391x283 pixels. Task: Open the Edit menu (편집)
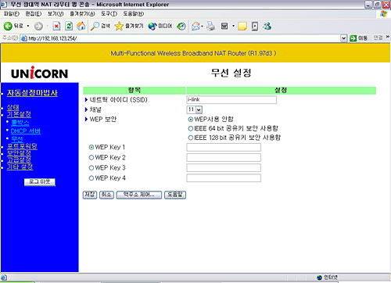click(34, 14)
